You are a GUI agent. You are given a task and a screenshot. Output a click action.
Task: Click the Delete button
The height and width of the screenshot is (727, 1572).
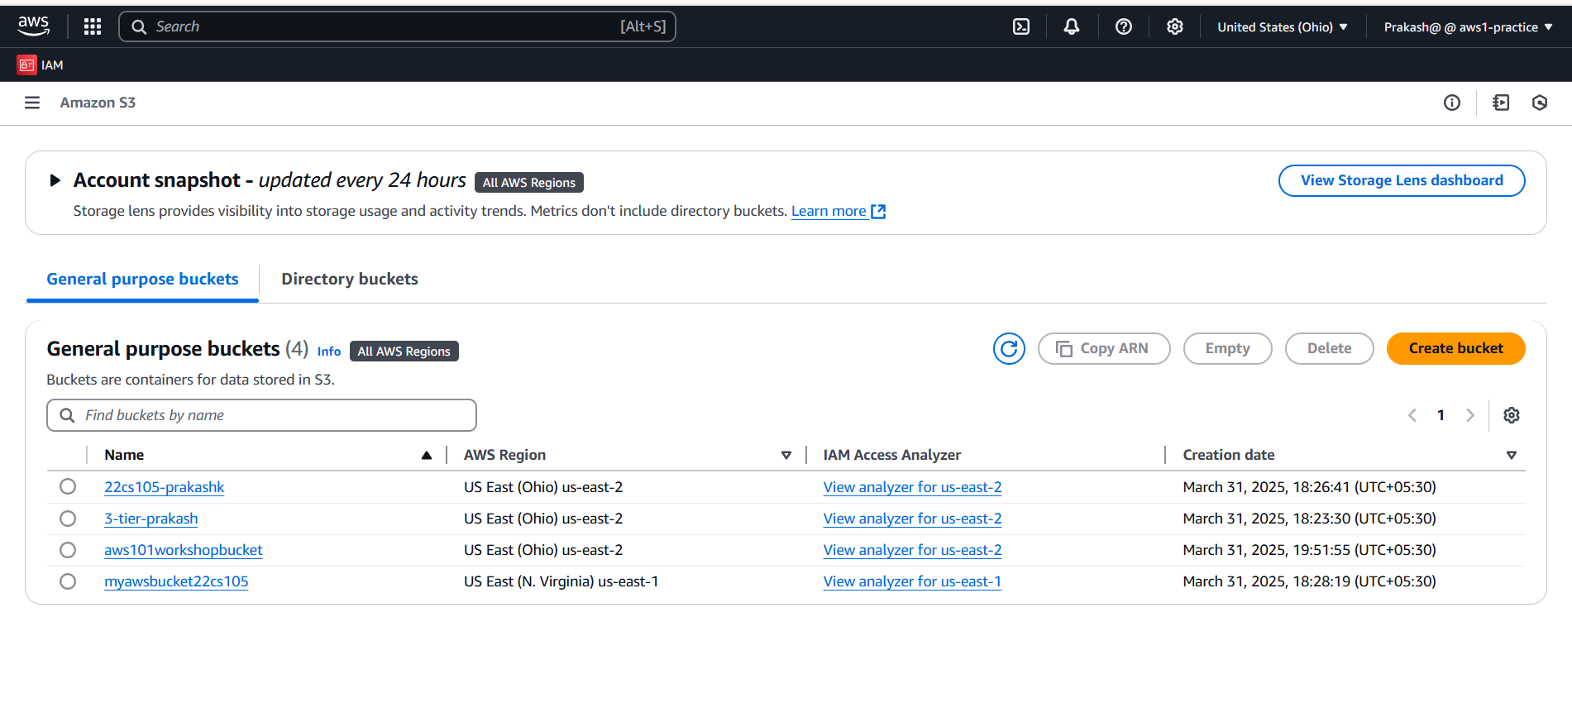[1329, 348]
